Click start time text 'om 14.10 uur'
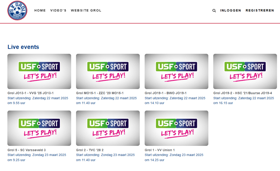The width and height of the screenshot is (280, 171). tap(154, 103)
